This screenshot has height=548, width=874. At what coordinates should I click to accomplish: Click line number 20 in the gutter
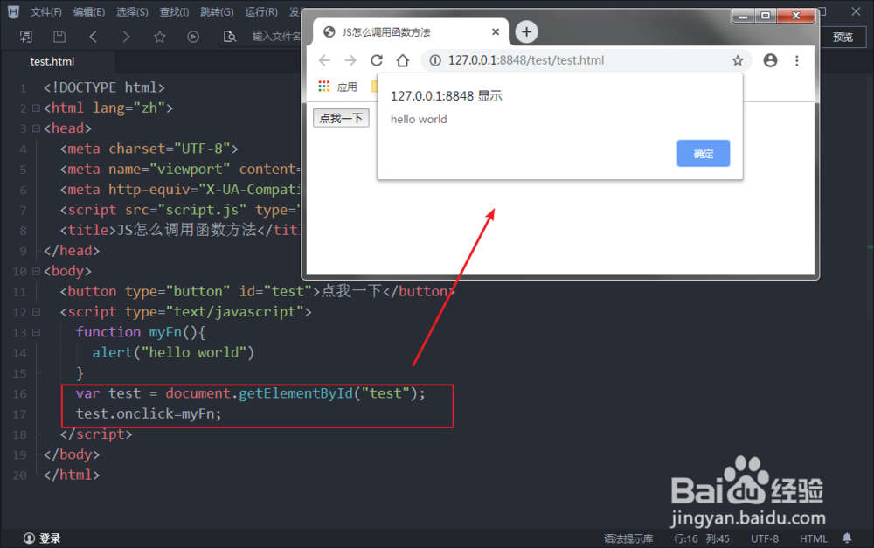(x=19, y=475)
